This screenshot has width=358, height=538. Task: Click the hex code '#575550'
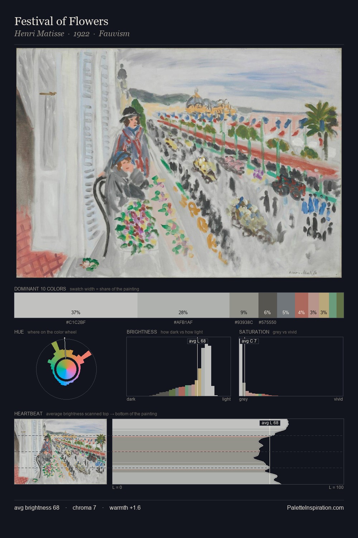(267, 322)
